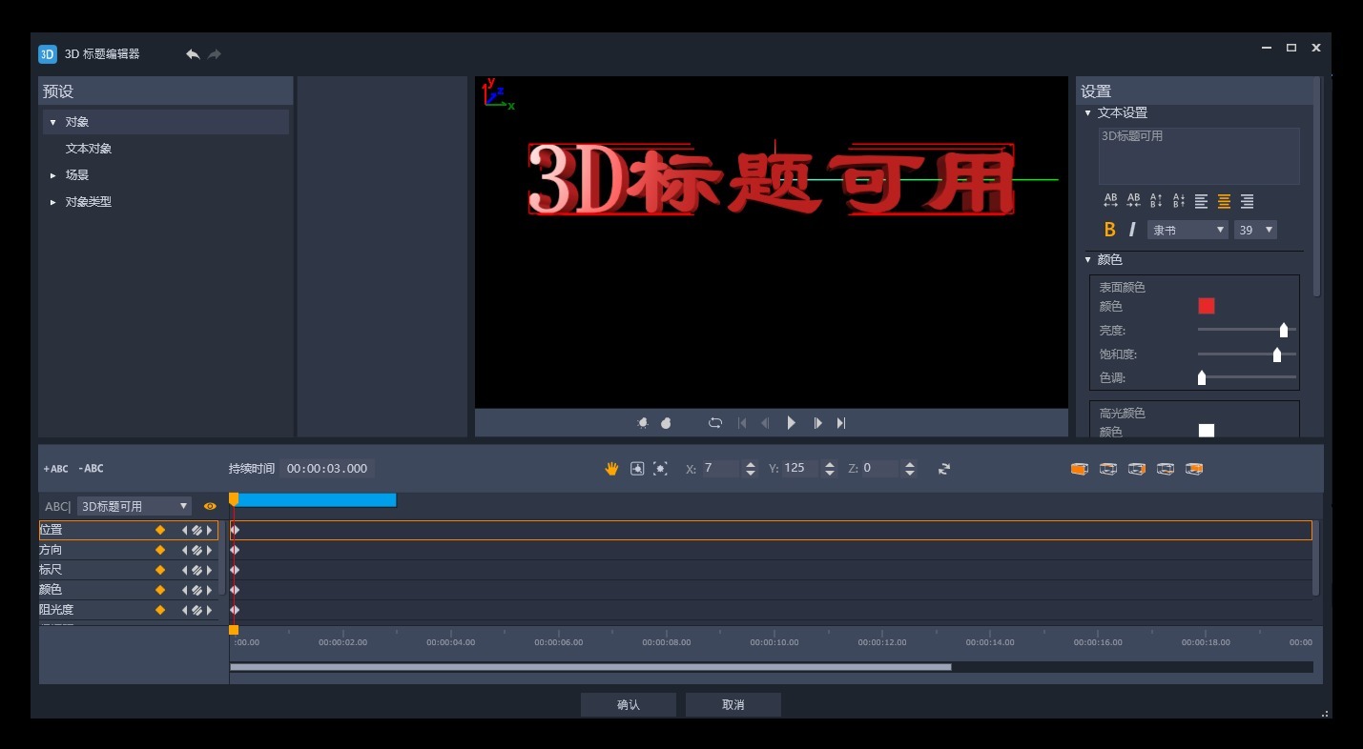Click the 取消 button
The width and height of the screenshot is (1363, 749).
click(x=733, y=704)
